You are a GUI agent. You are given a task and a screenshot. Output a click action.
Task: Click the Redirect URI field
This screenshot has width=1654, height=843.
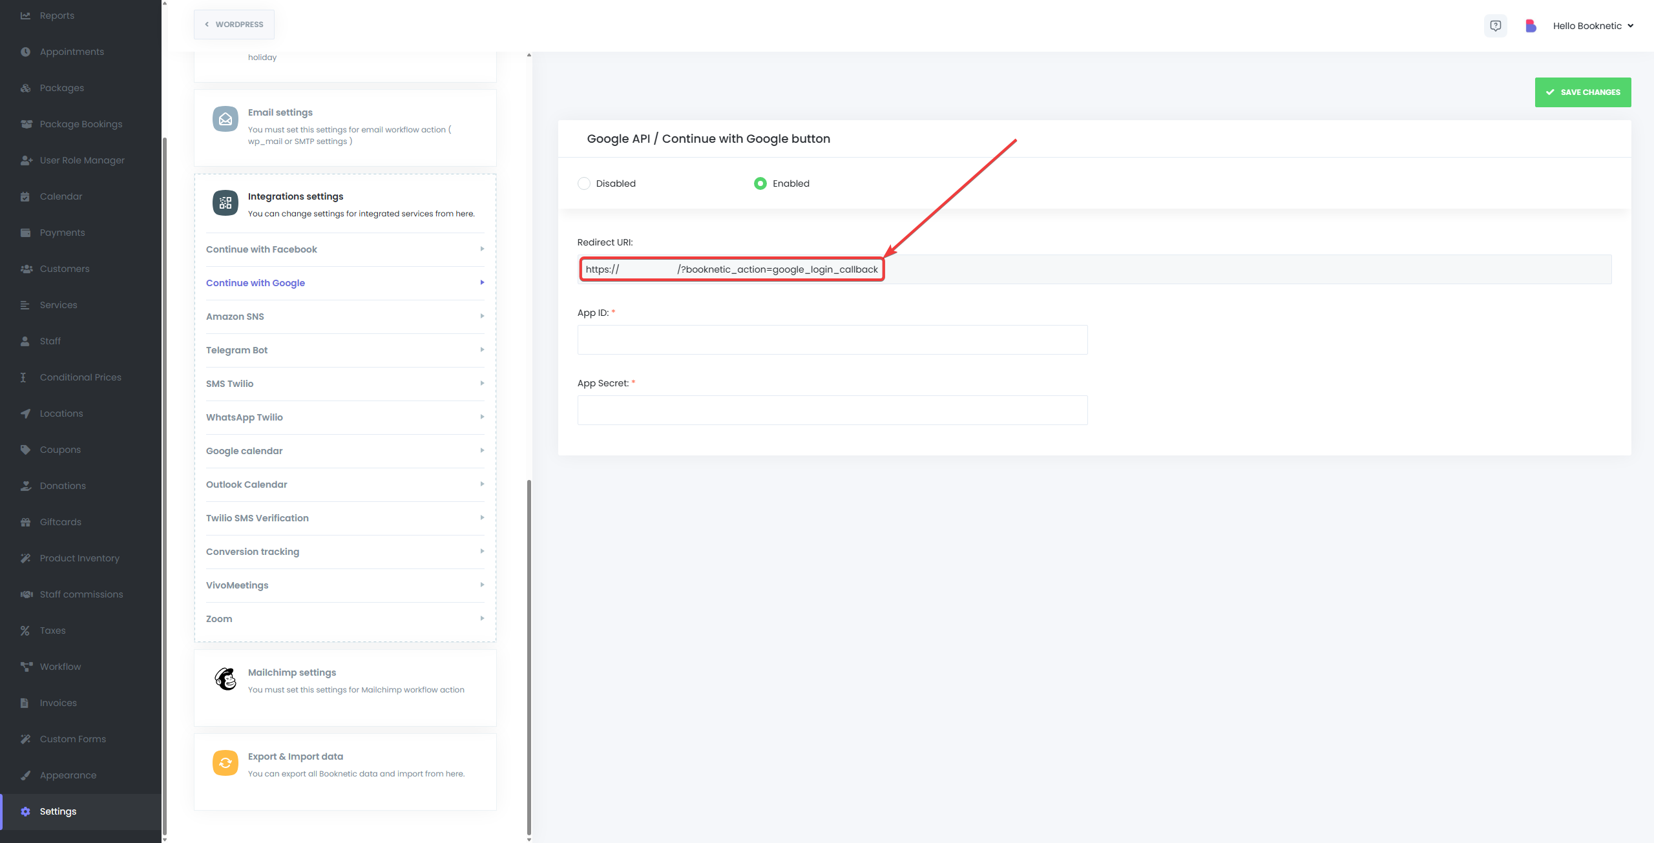pos(1094,269)
